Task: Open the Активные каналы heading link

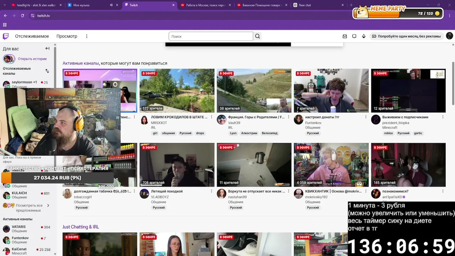Action: (x=81, y=63)
